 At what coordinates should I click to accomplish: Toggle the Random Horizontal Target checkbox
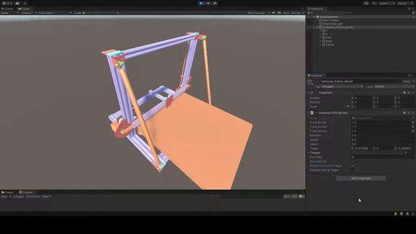pyautogui.click(x=352, y=166)
